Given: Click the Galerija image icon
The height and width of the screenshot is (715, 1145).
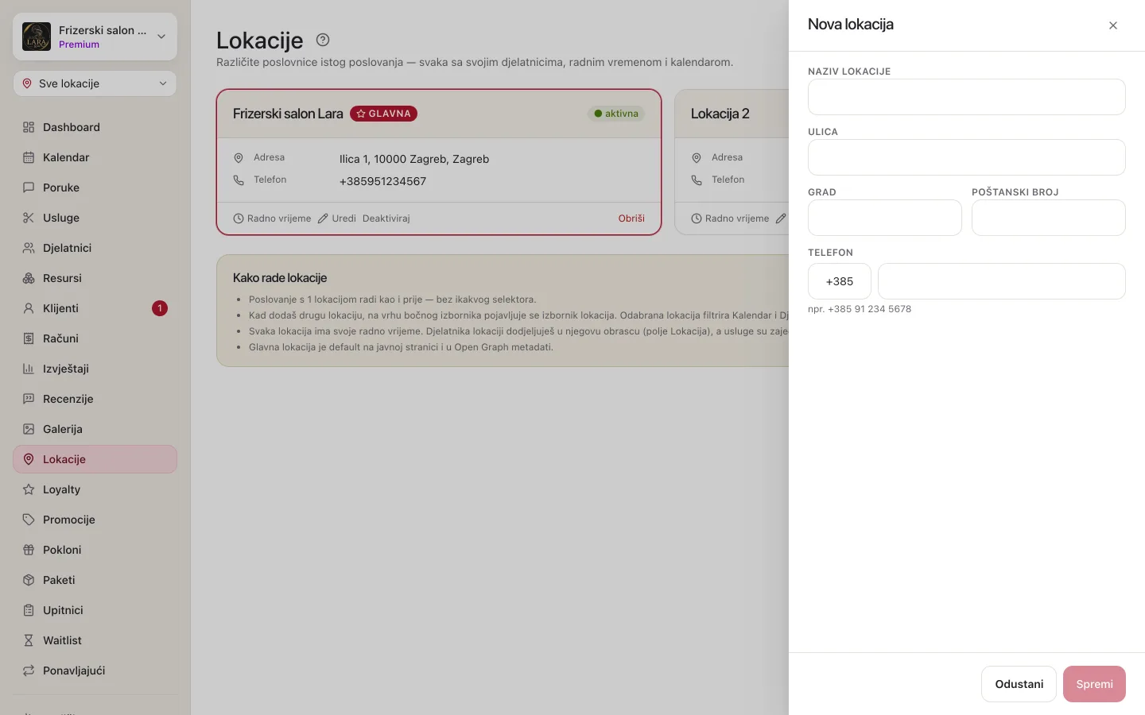Looking at the screenshot, I should pyautogui.click(x=29, y=429).
